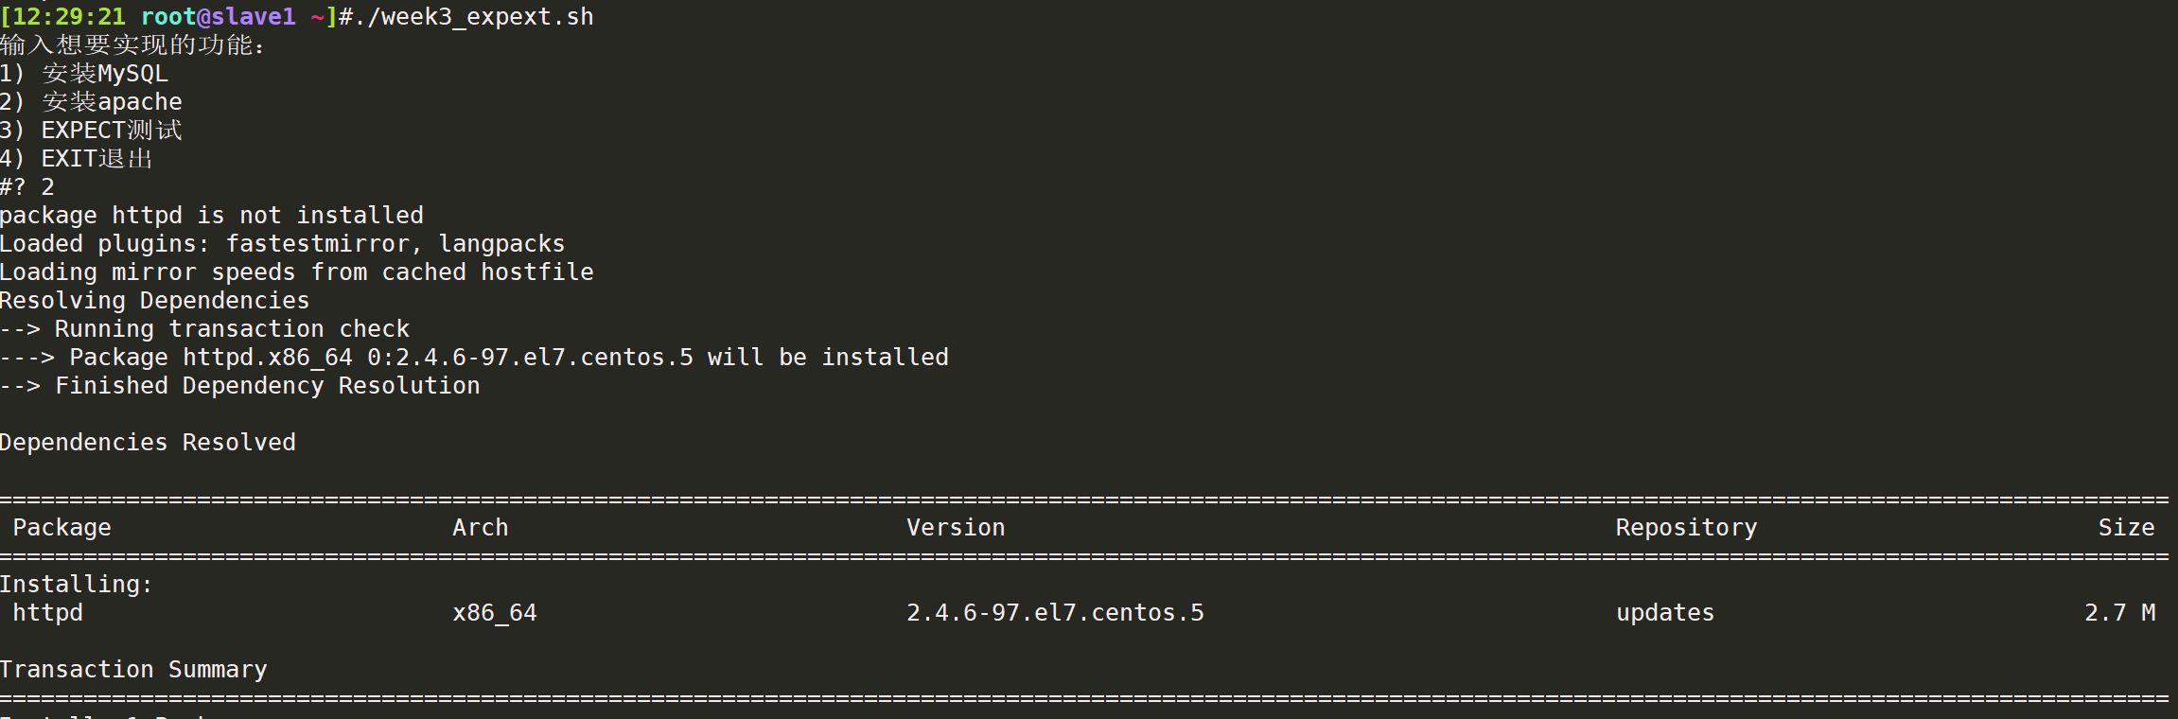Select menu option 4 EXIT退出 line
Screen dimensions: 2178x719
[x=77, y=159]
